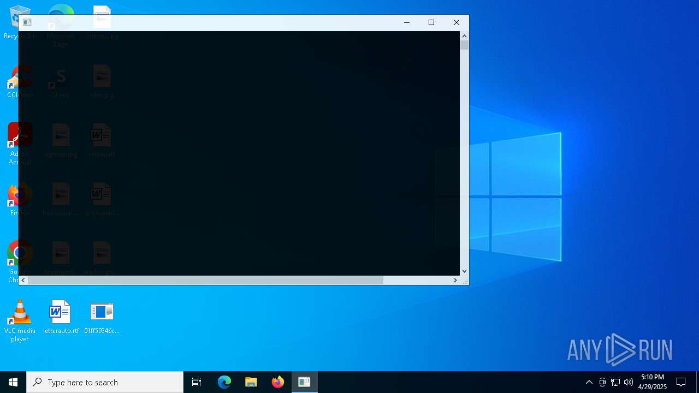This screenshot has height=393, width=699.
Task: Select the 01ff59346c desktop file icon
Action: tap(102, 317)
